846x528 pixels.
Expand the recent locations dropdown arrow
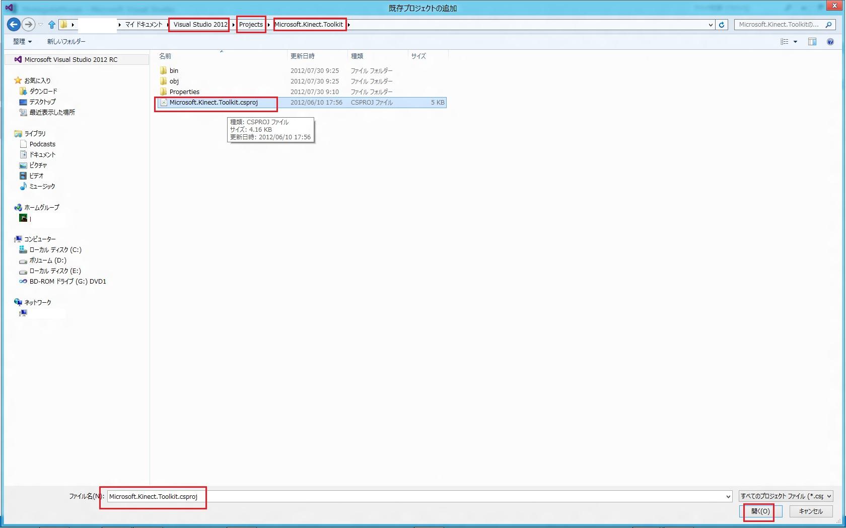coord(41,25)
